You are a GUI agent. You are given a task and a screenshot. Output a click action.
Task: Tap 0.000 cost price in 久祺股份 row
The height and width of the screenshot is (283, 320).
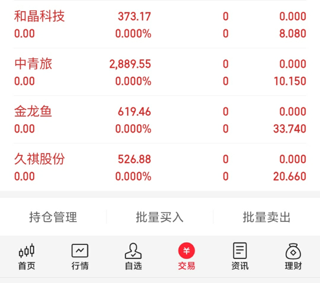point(293,159)
